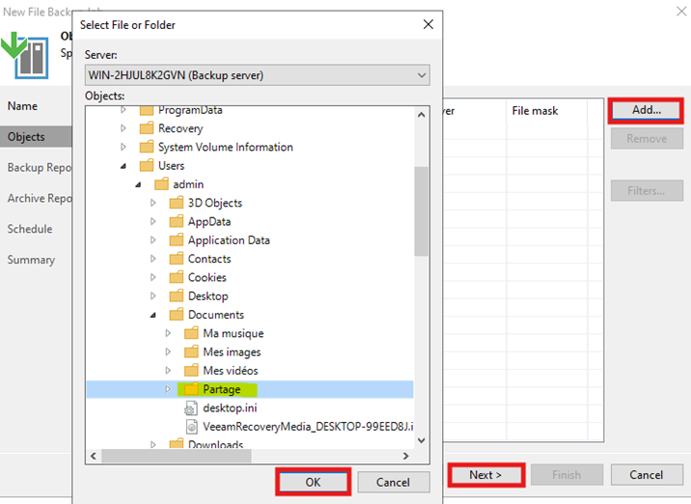
Task: Close the Select File or Folder dialog
Action: click(428, 24)
